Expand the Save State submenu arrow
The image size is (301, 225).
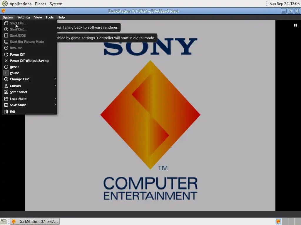pos(55,105)
